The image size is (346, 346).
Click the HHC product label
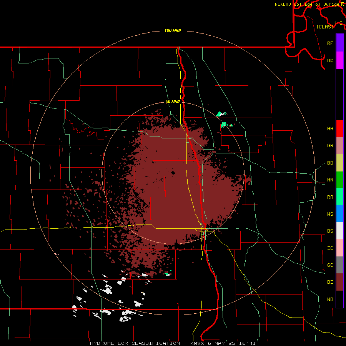tap(338, 23)
